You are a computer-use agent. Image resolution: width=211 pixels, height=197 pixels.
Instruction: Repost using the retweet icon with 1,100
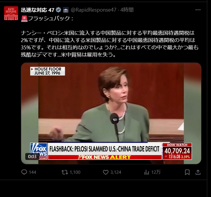coord(65,172)
